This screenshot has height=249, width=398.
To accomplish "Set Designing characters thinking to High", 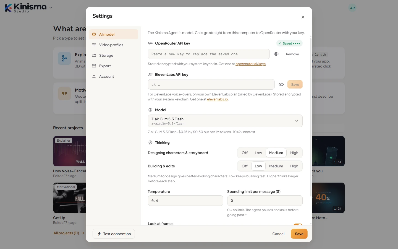I will point(294,153).
